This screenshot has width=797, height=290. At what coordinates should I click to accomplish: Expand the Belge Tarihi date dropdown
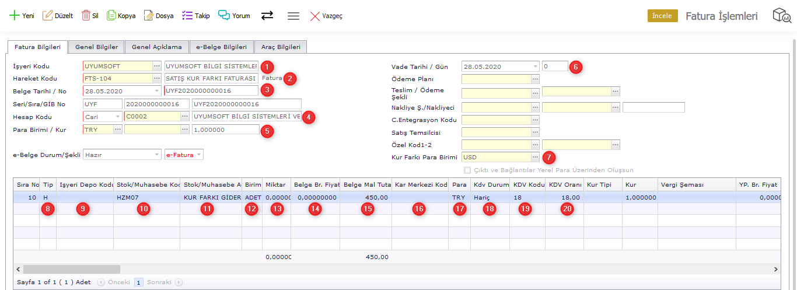tap(156, 90)
